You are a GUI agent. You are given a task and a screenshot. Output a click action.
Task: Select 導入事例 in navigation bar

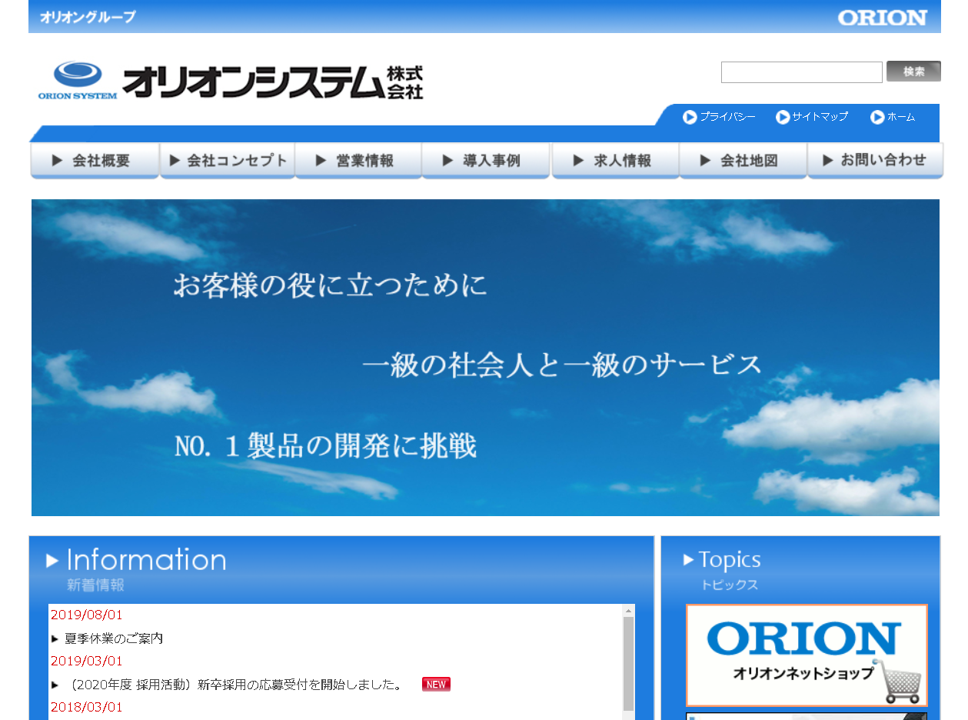tap(485, 161)
